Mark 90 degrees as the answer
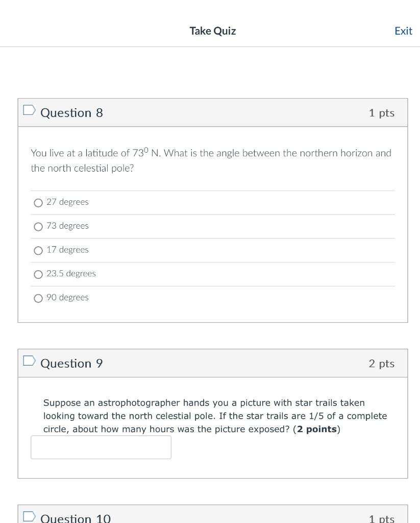This screenshot has height=523, width=420. pos(38,298)
